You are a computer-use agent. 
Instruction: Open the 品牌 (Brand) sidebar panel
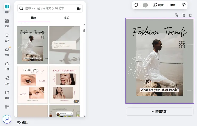tap(7, 52)
